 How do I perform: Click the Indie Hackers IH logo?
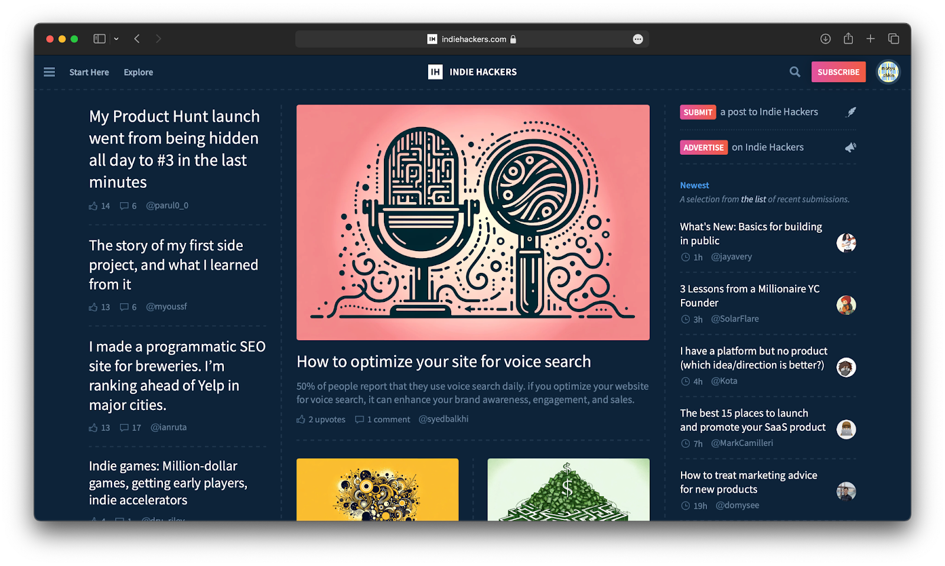click(435, 72)
